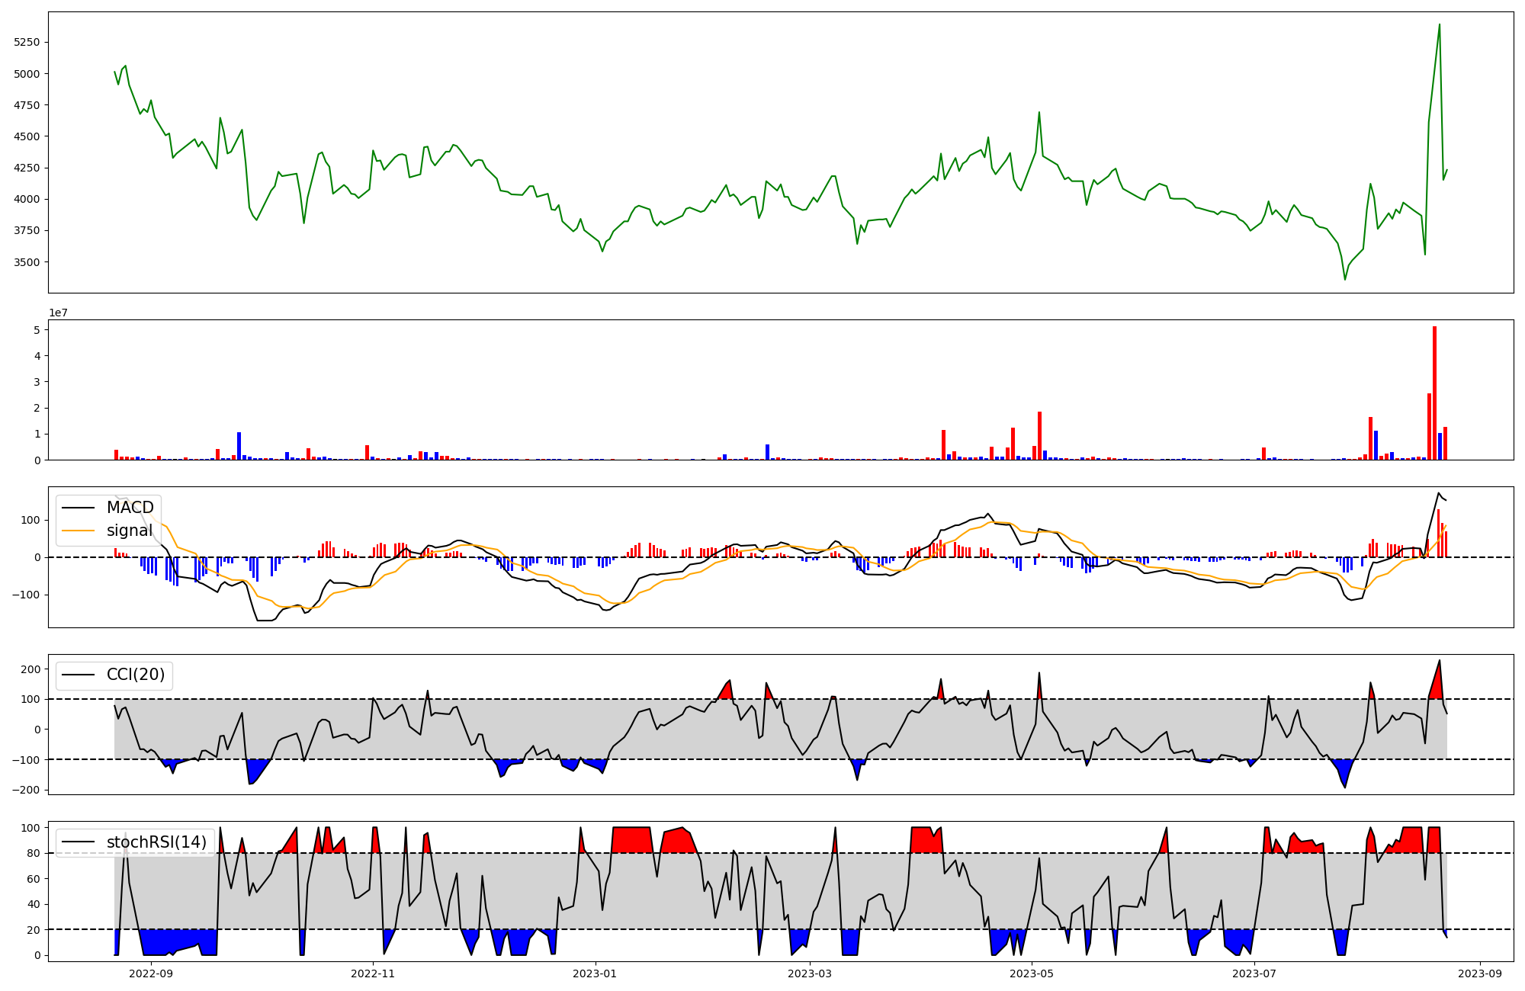
Task: Click the 2023-09 x-axis date label
Action: [1481, 973]
